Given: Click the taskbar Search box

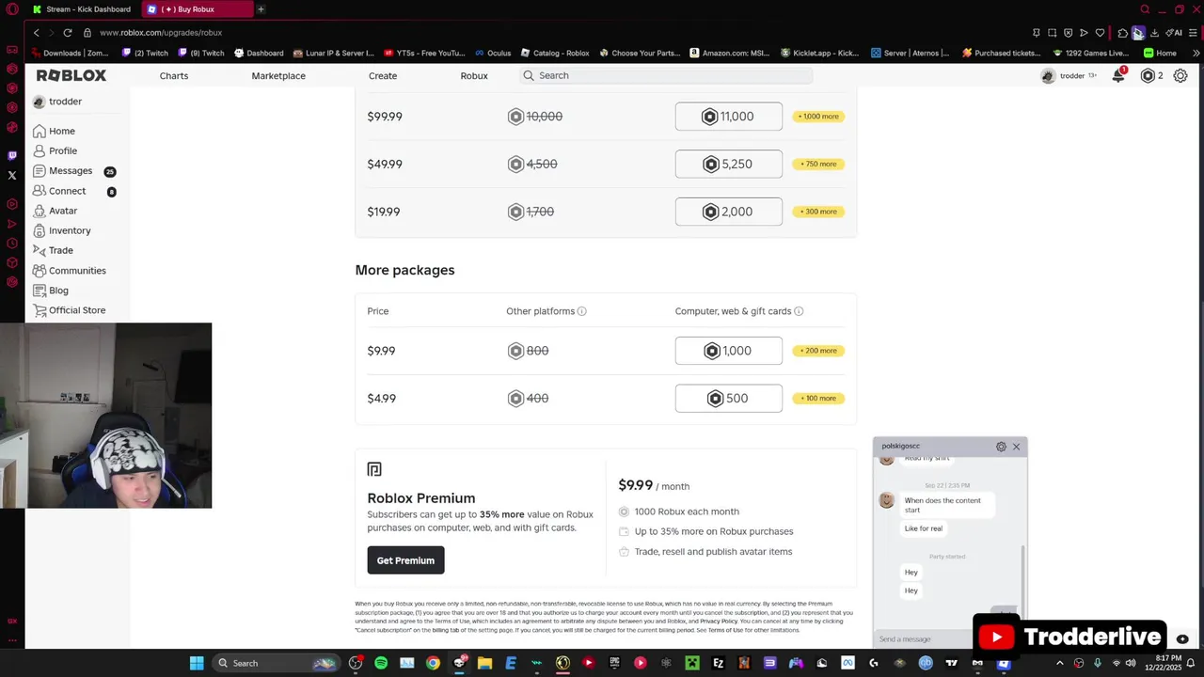Looking at the screenshot, I should pyautogui.click(x=277, y=663).
